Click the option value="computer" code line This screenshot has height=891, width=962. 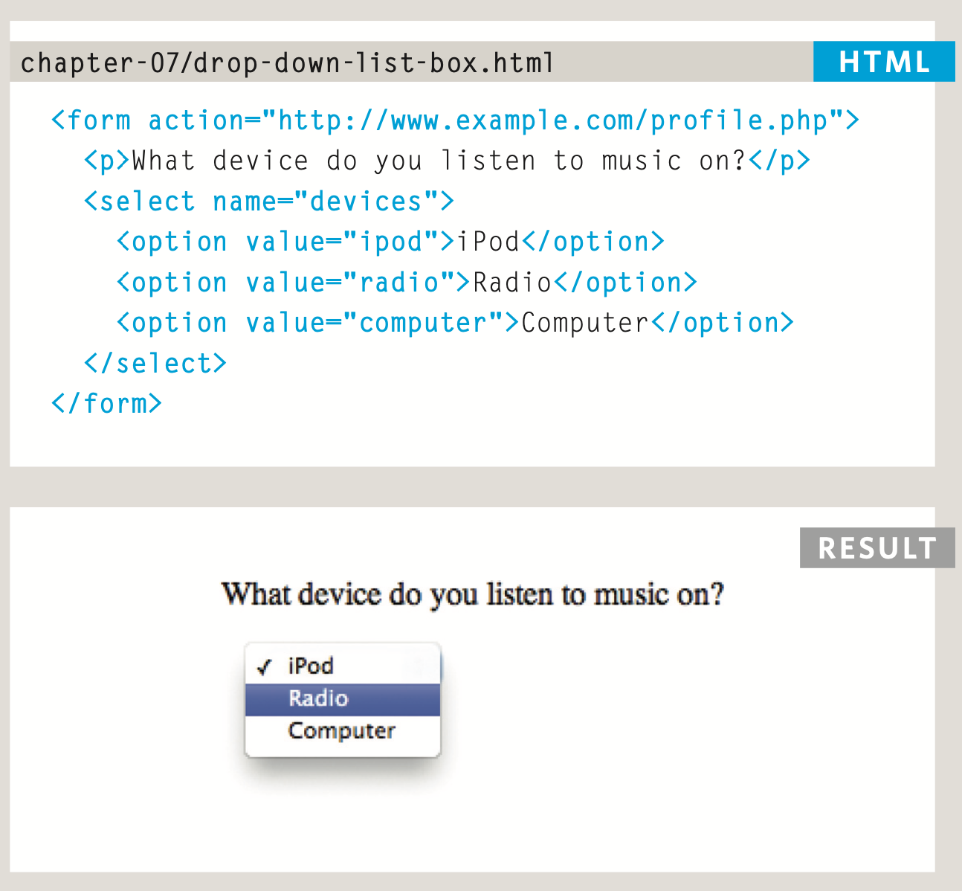[455, 323]
